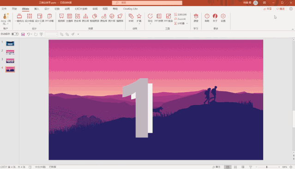Open the 图示库 diagram library

click(85, 18)
